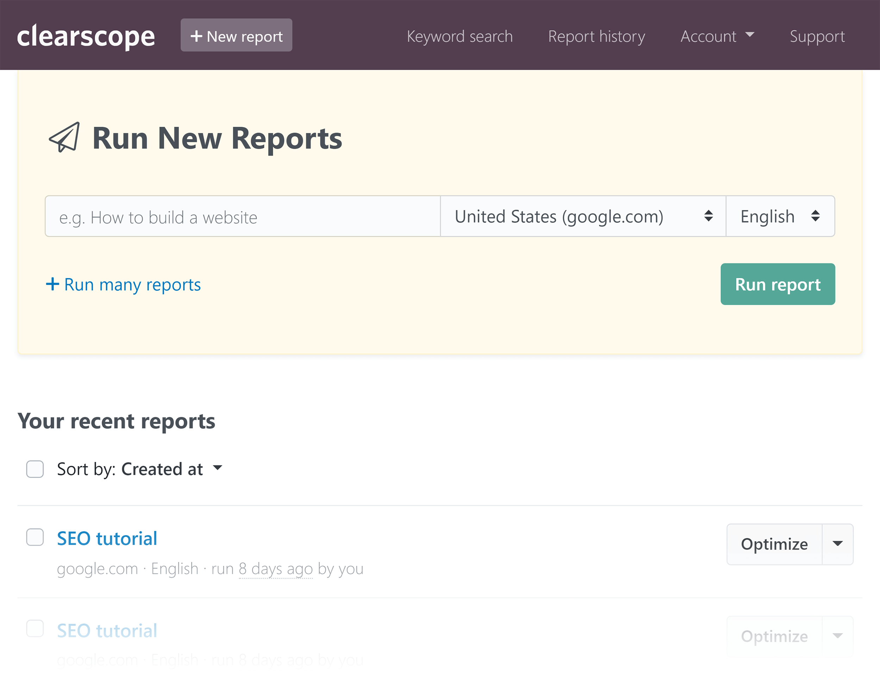This screenshot has height=676, width=880.
Task: Click the Run report button
Action: tap(777, 284)
